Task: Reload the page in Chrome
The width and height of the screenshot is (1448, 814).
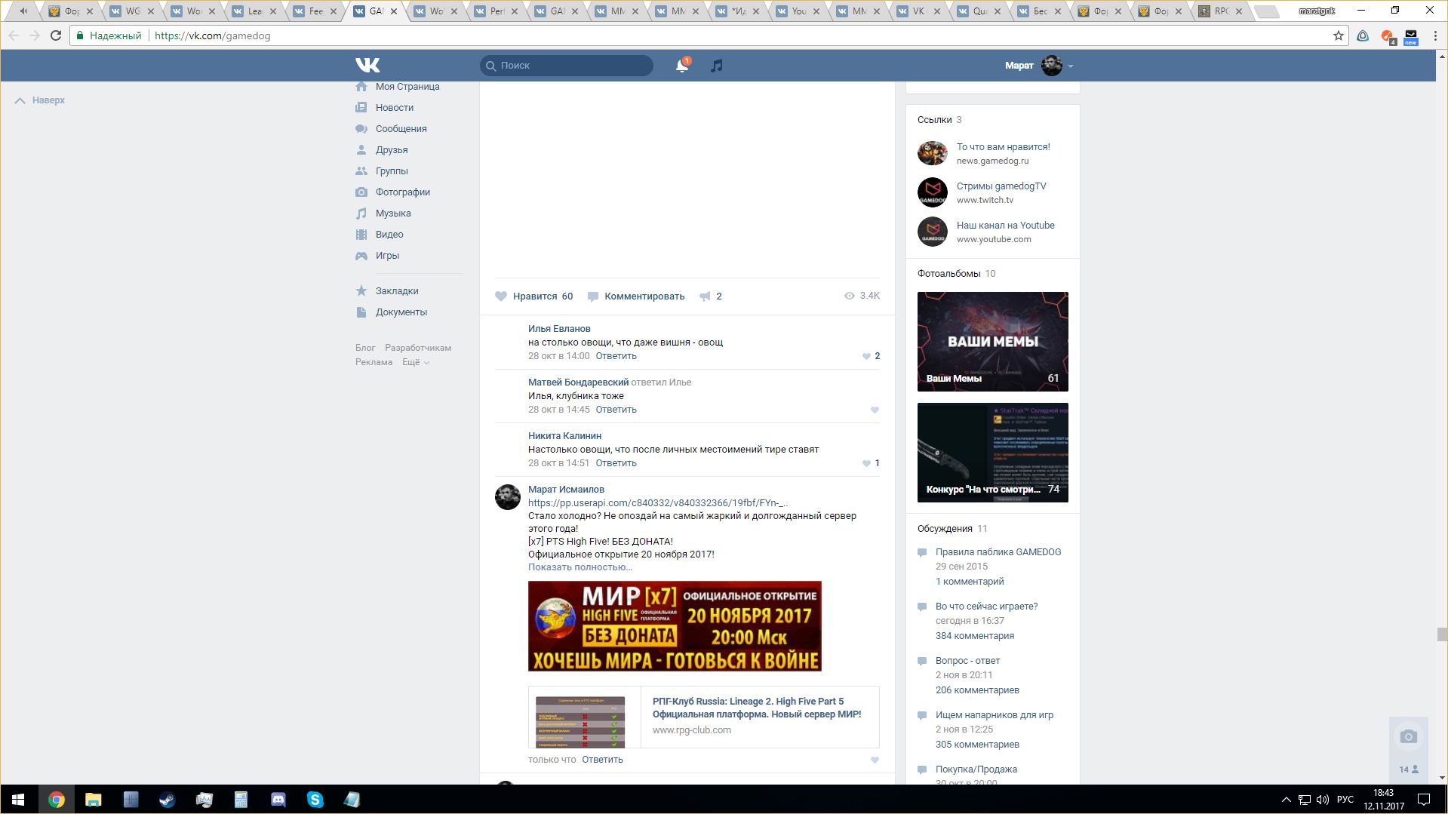Action: (x=55, y=35)
